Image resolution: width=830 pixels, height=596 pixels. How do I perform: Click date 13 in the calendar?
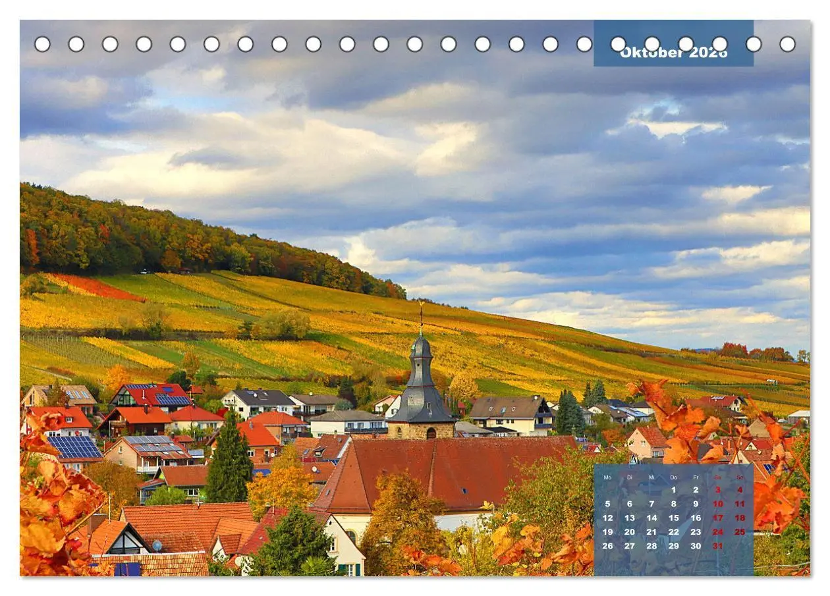(x=630, y=518)
